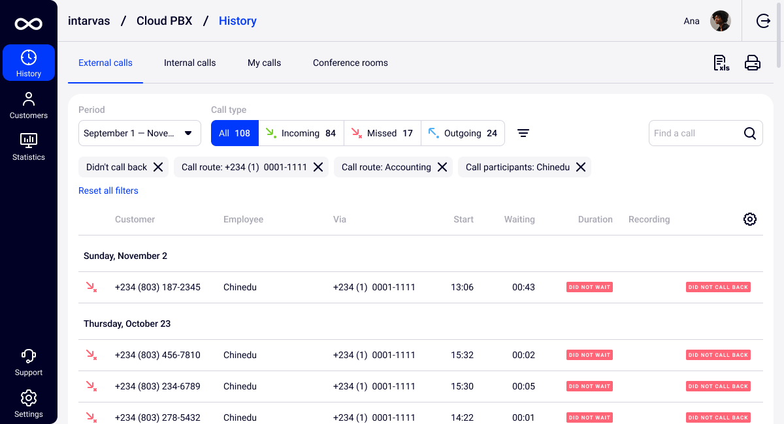784x424 pixels.
Task: Click Reset all filters link
Action: 108,190
